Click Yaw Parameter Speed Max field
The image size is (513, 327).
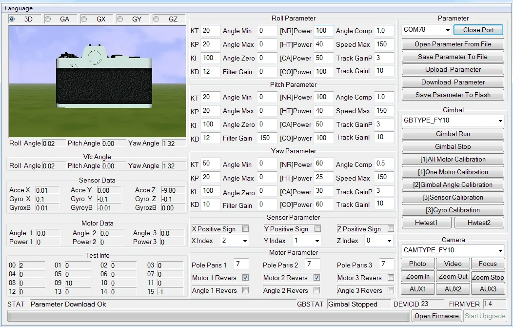384,177
